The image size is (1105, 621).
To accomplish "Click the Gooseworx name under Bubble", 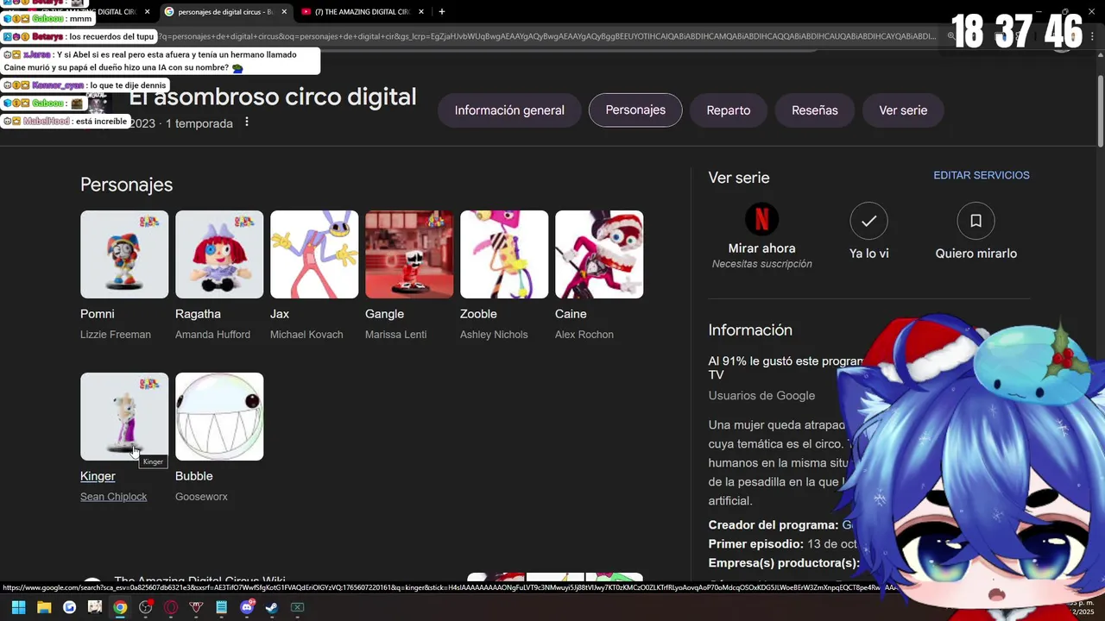I will 201,497.
